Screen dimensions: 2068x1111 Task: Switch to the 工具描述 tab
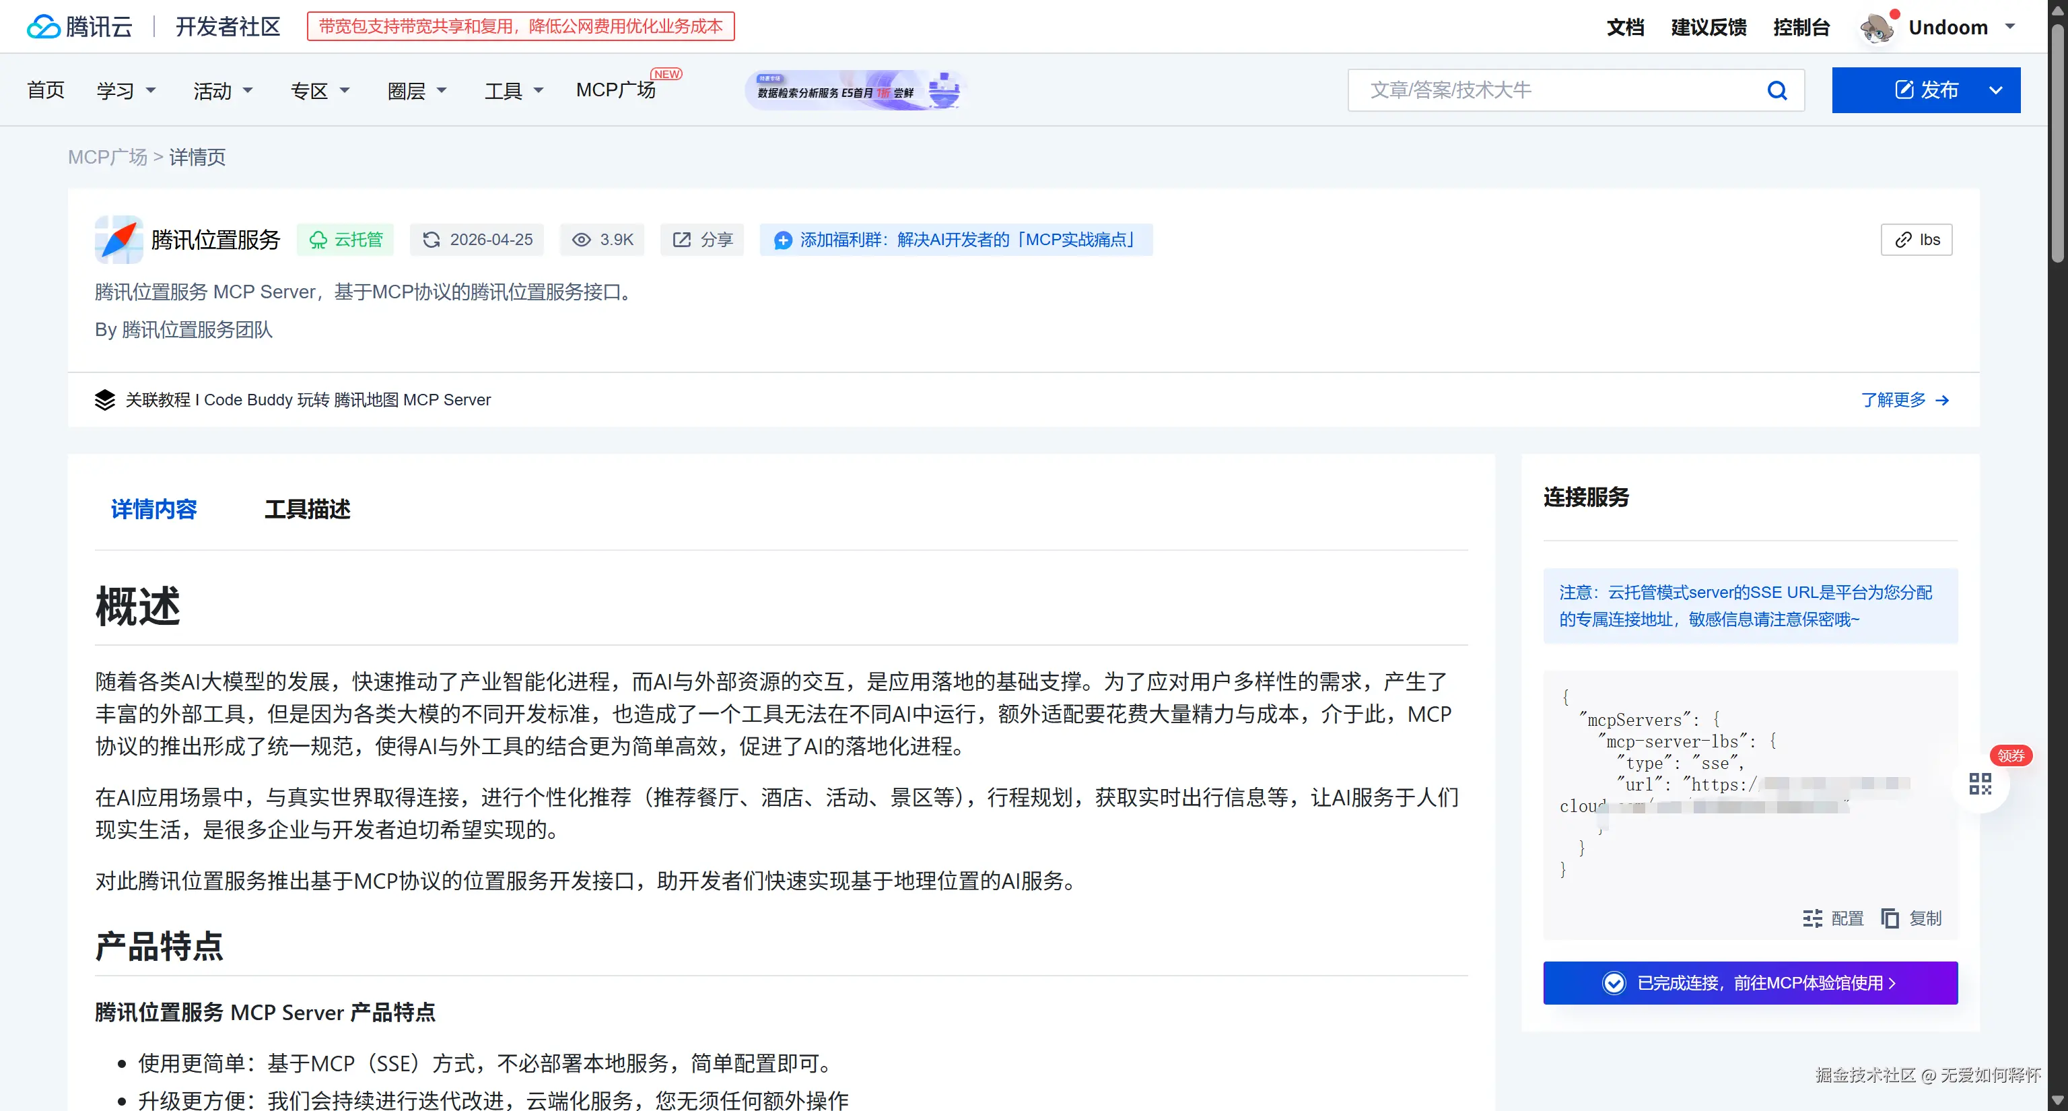click(x=307, y=509)
